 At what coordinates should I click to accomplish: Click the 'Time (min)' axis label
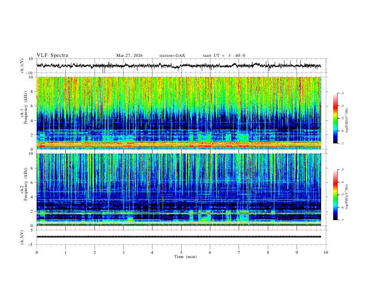185,257
